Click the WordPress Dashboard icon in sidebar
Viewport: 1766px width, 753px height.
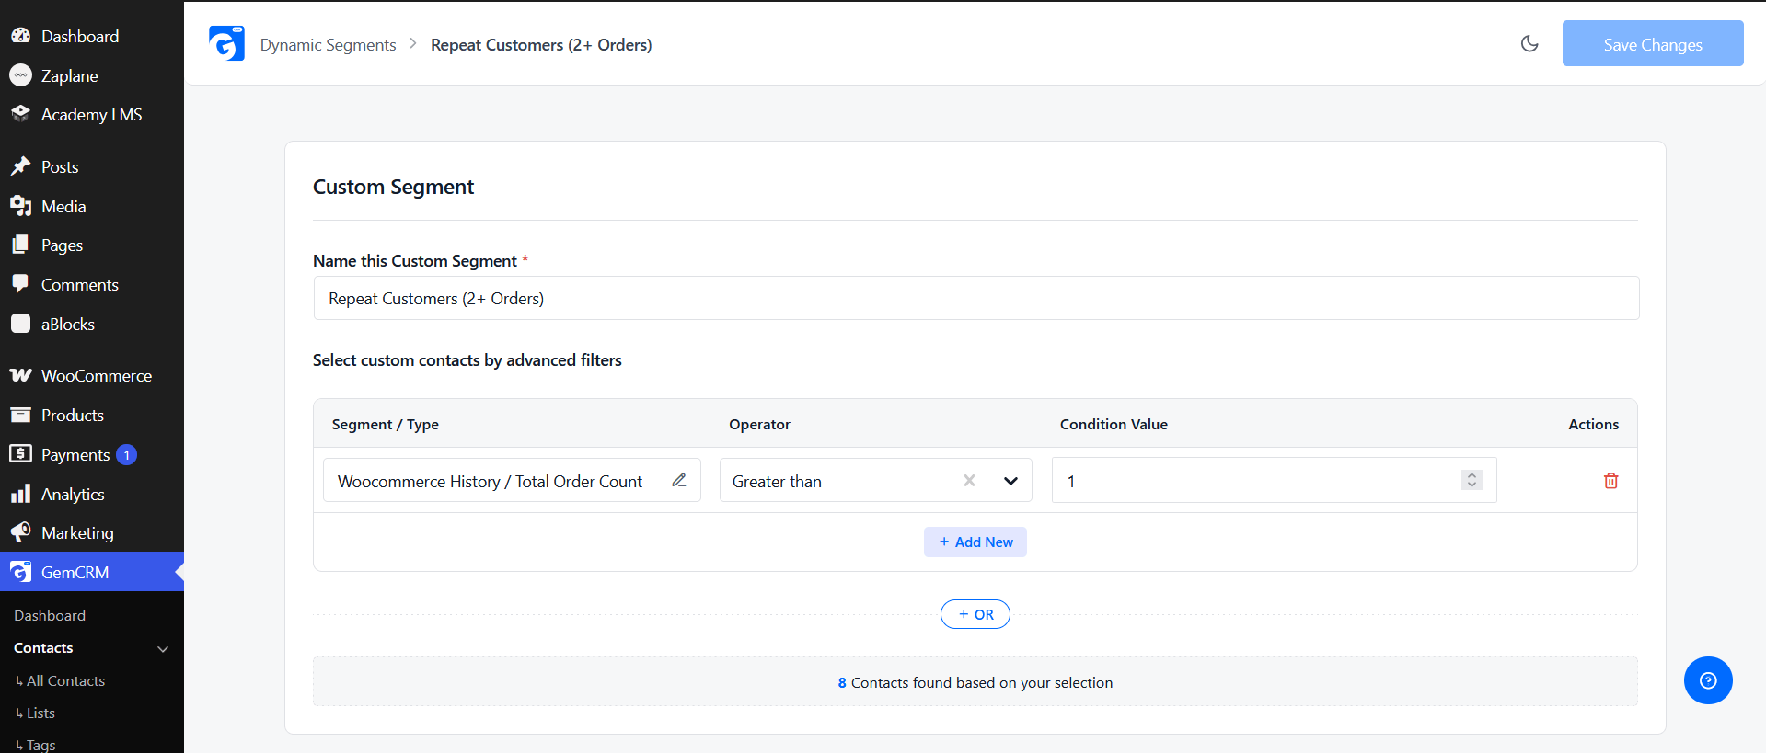click(x=20, y=36)
